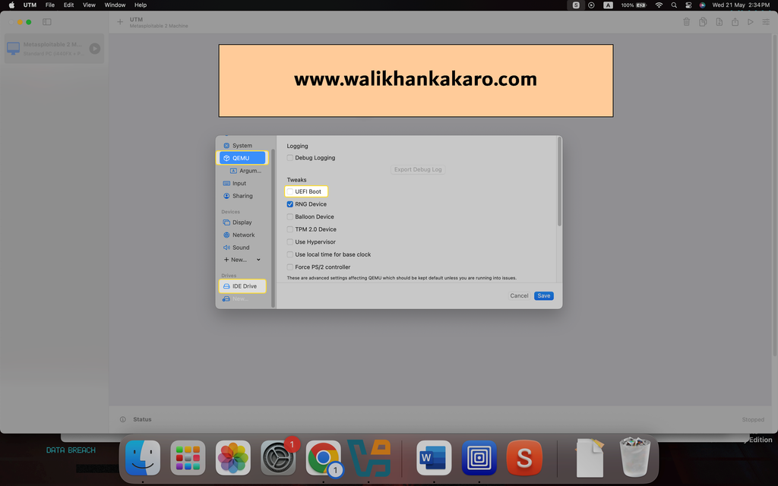The image size is (778, 486).
Task: Open the View menu
Action: tap(89, 5)
